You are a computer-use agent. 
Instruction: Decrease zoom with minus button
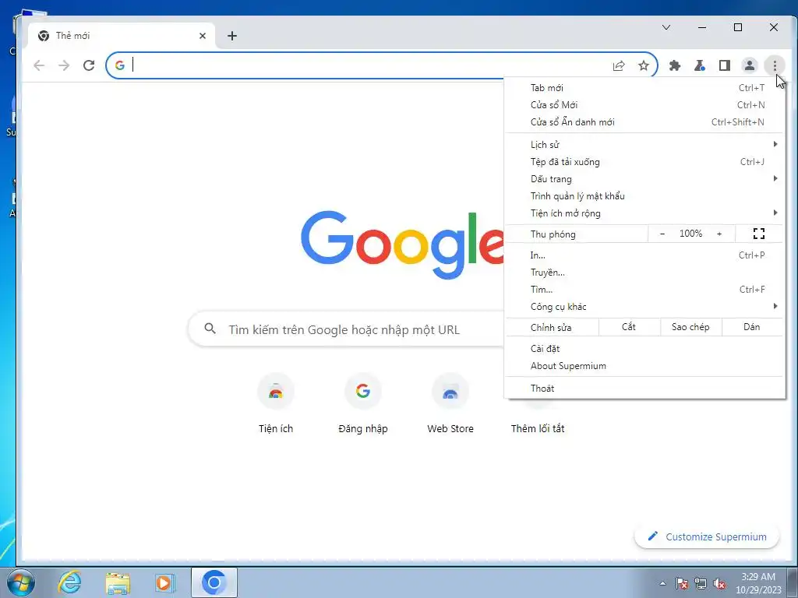[662, 234]
